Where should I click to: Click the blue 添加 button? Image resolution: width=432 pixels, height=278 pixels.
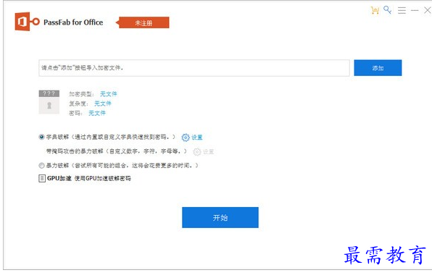[378, 68]
